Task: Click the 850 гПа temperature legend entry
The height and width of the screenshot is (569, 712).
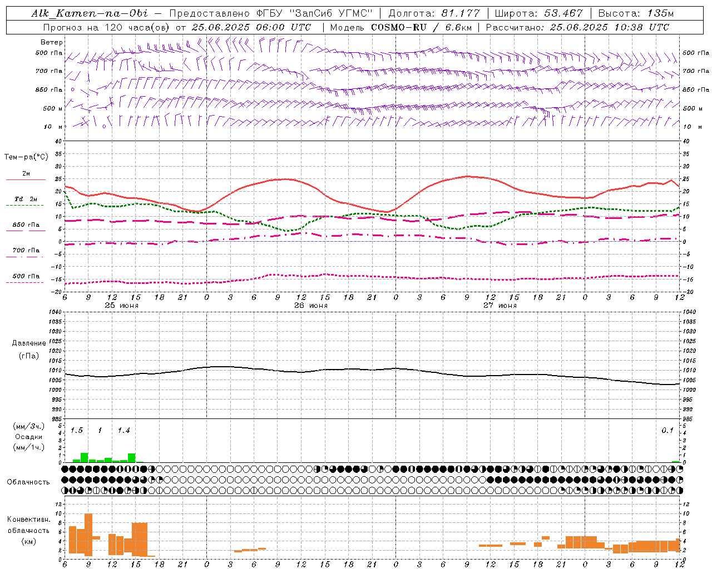Action: tap(26, 226)
